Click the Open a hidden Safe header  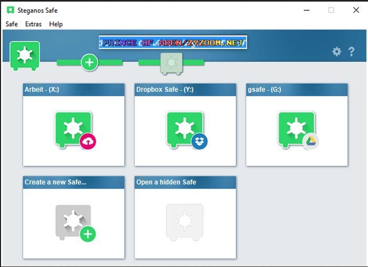pyautogui.click(x=185, y=182)
